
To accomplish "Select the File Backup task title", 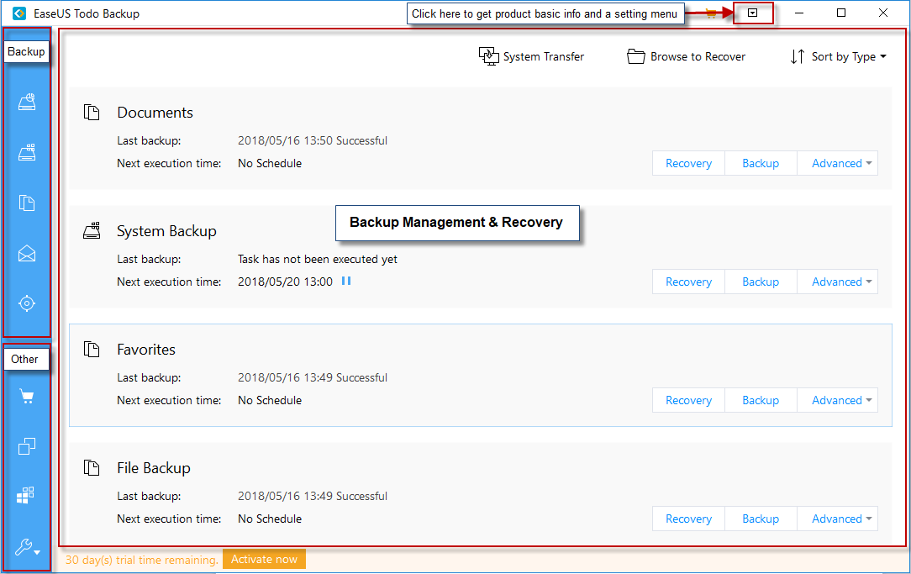I will coord(154,467).
